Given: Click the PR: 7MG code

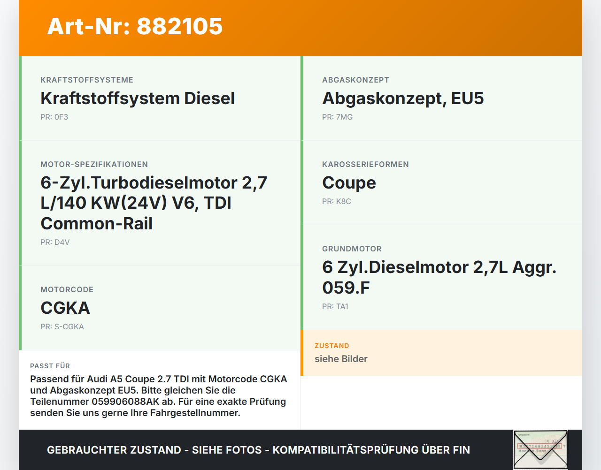Looking at the screenshot, I should (337, 117).
